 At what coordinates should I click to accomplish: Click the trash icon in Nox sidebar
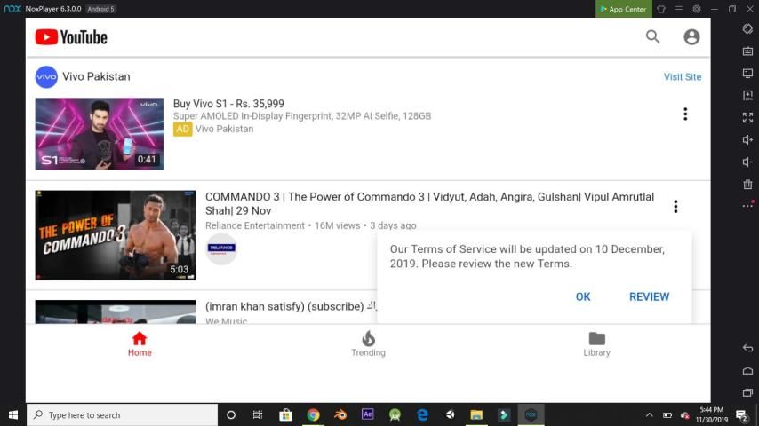[747, 185]
